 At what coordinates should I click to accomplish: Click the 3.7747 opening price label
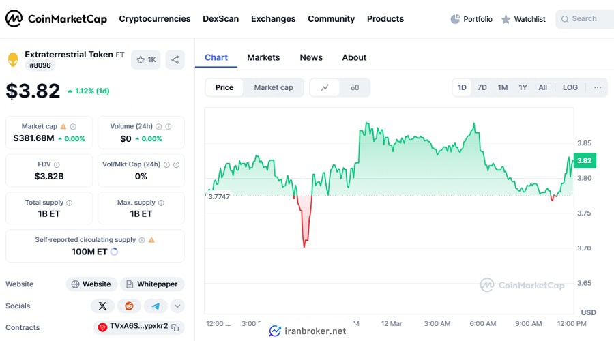[219, 196]
